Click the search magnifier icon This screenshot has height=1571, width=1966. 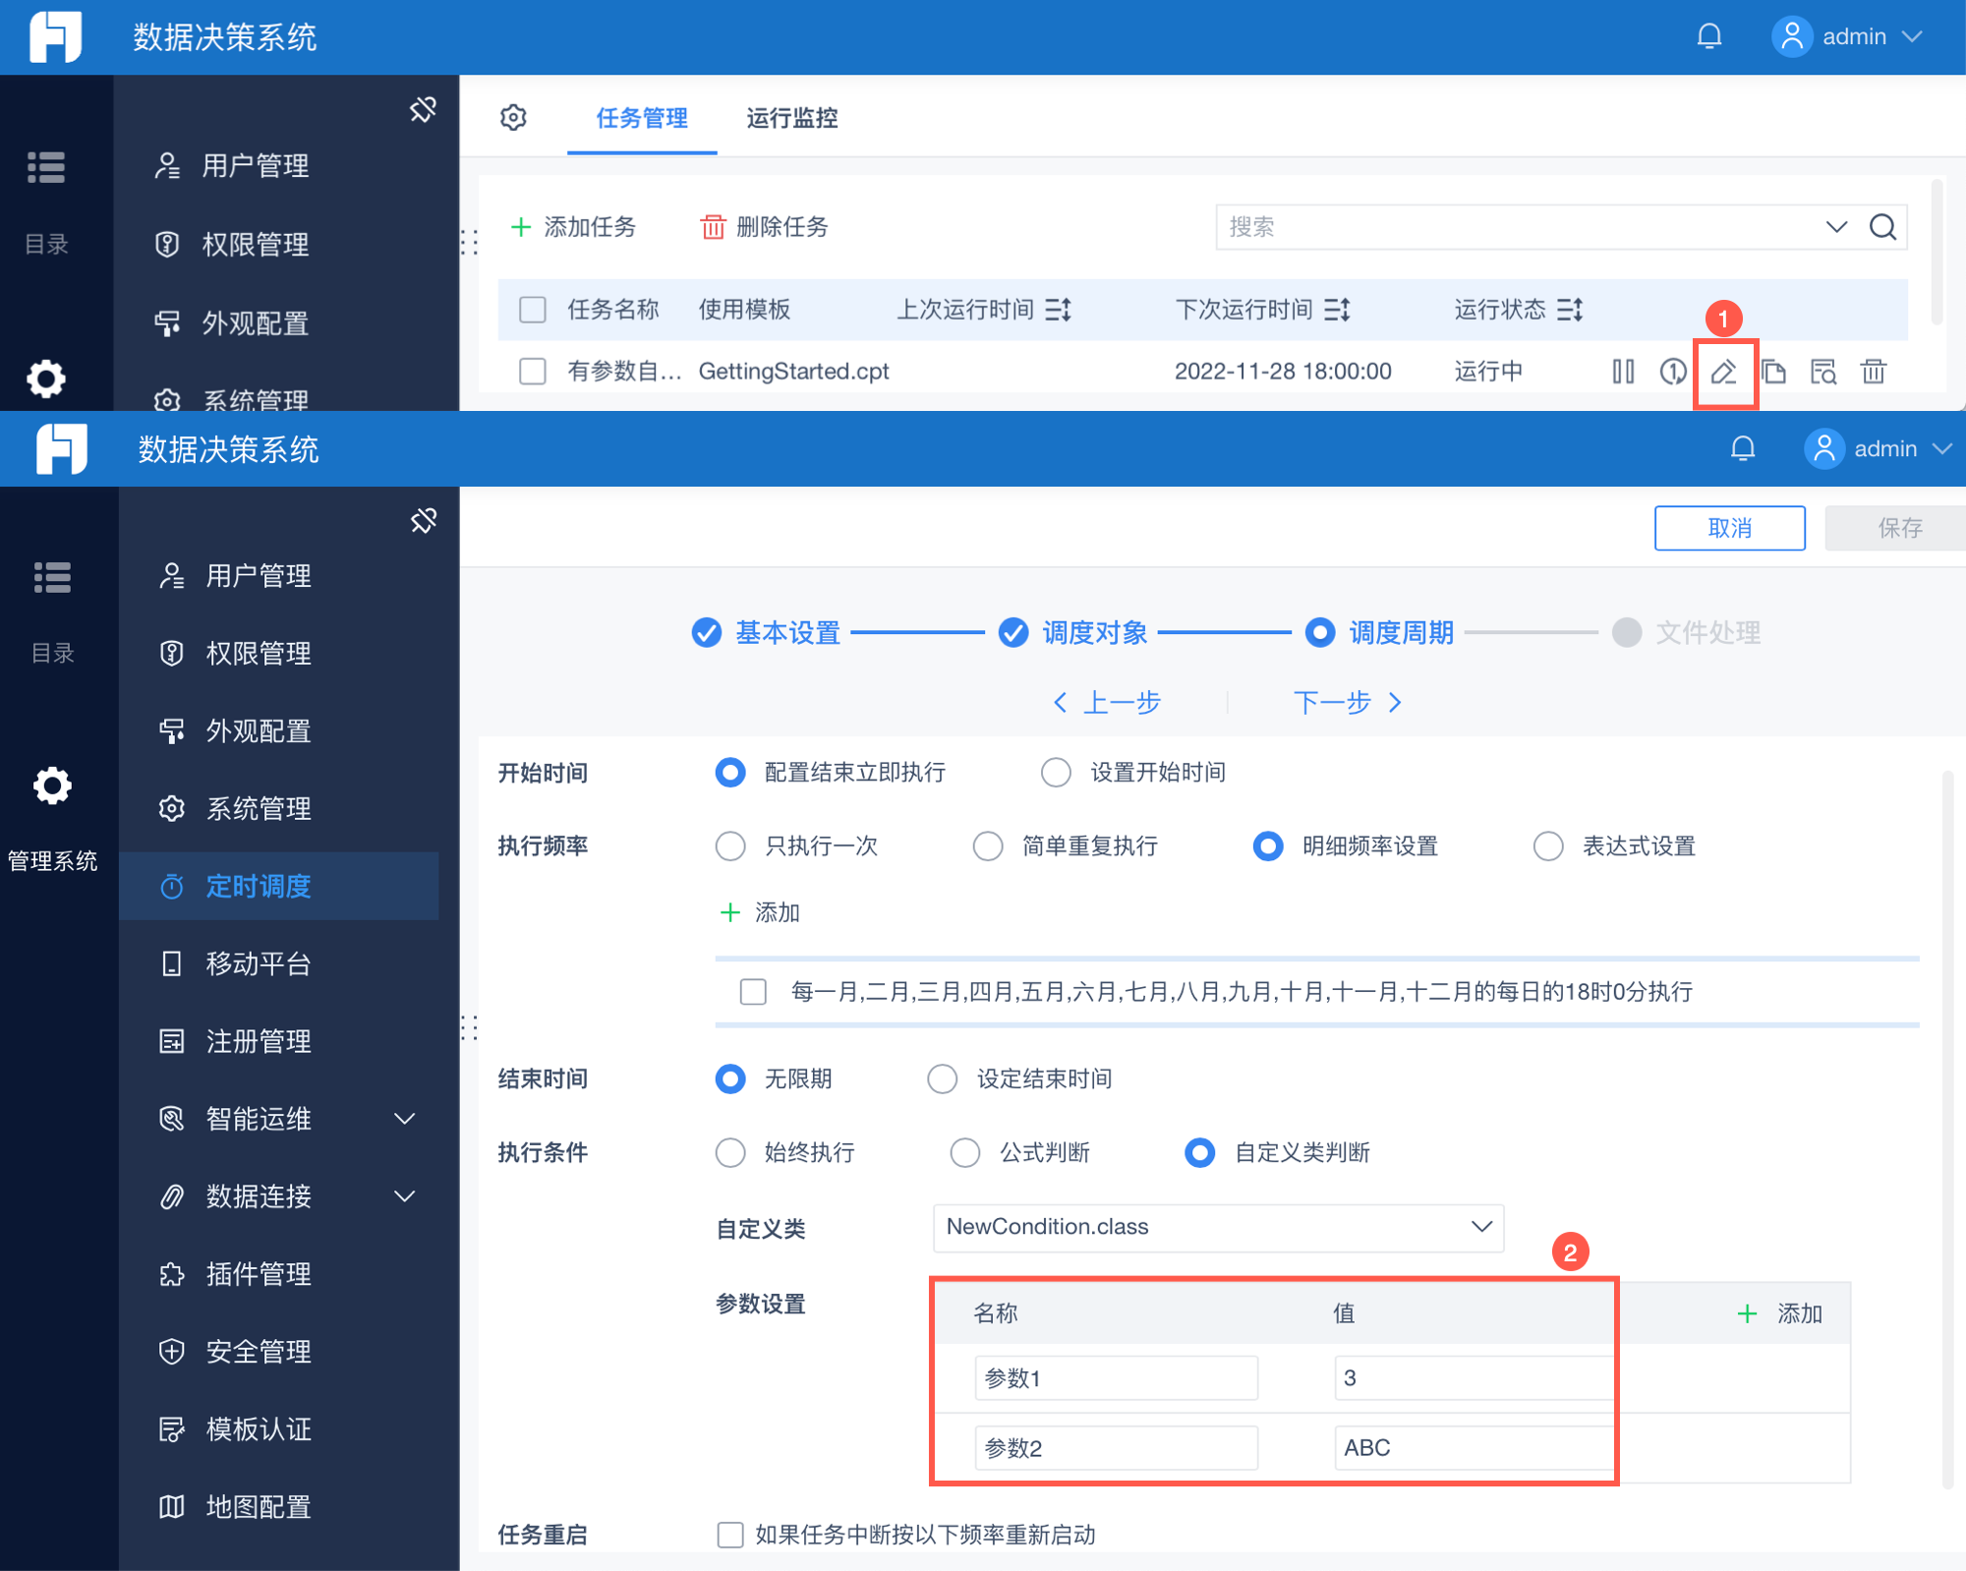coord(1882,227)
